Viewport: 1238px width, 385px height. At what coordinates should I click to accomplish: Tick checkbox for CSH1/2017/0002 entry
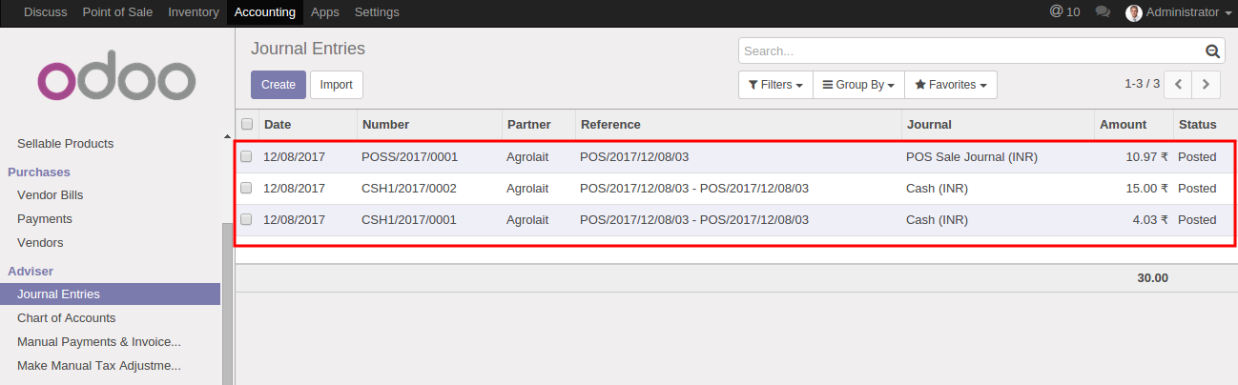(x=246, y=189)
